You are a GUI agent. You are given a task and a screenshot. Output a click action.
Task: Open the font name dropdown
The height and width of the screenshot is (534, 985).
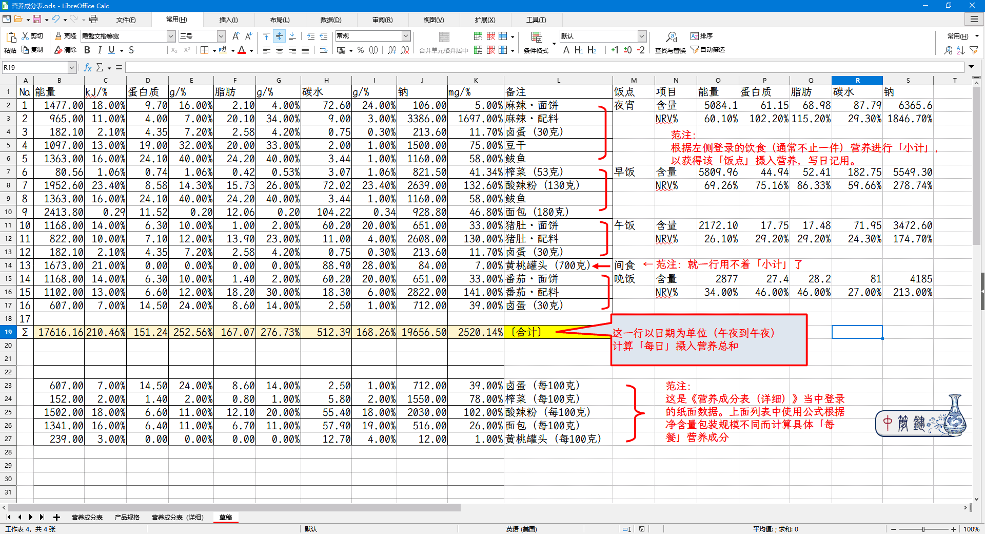pyautogui.click(x=171, y=36)
